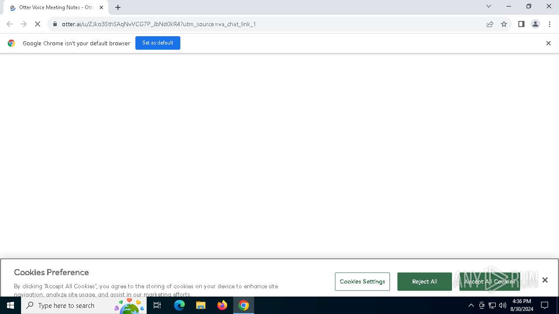Select the Otter Voice Meeting Notes tab
Screen dimensions: 559x314
tap(56, 7)
